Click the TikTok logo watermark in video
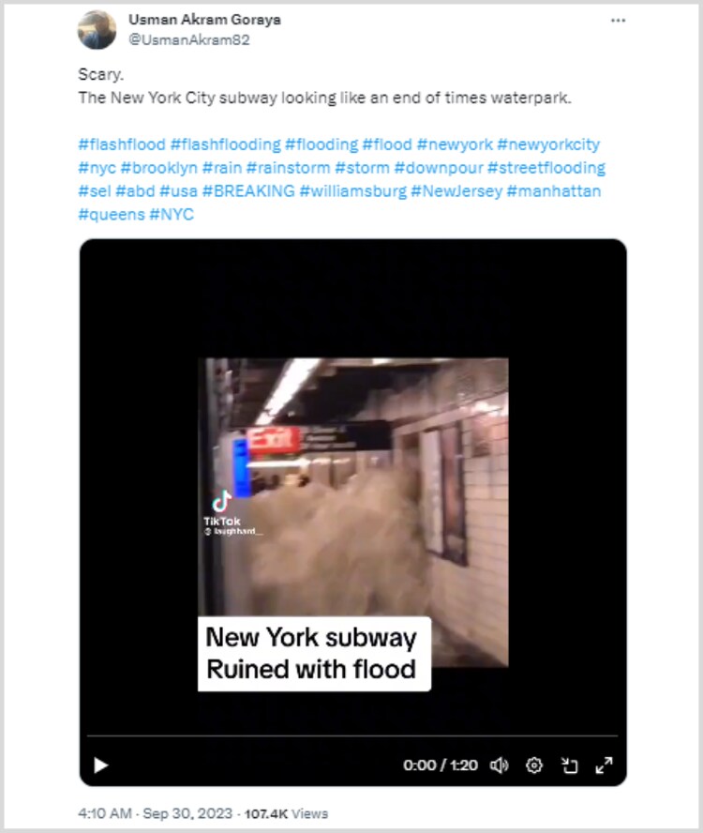This screenshot has height=833, width=703. (222, 509)
